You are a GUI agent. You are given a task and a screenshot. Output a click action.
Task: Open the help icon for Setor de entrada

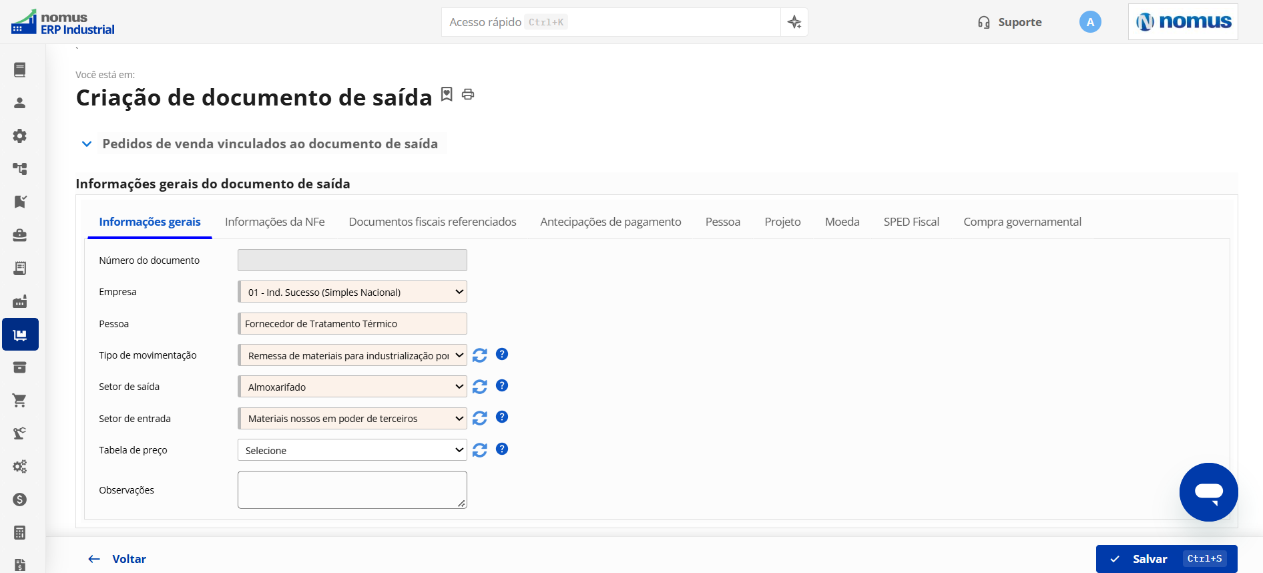coord(502,417)
